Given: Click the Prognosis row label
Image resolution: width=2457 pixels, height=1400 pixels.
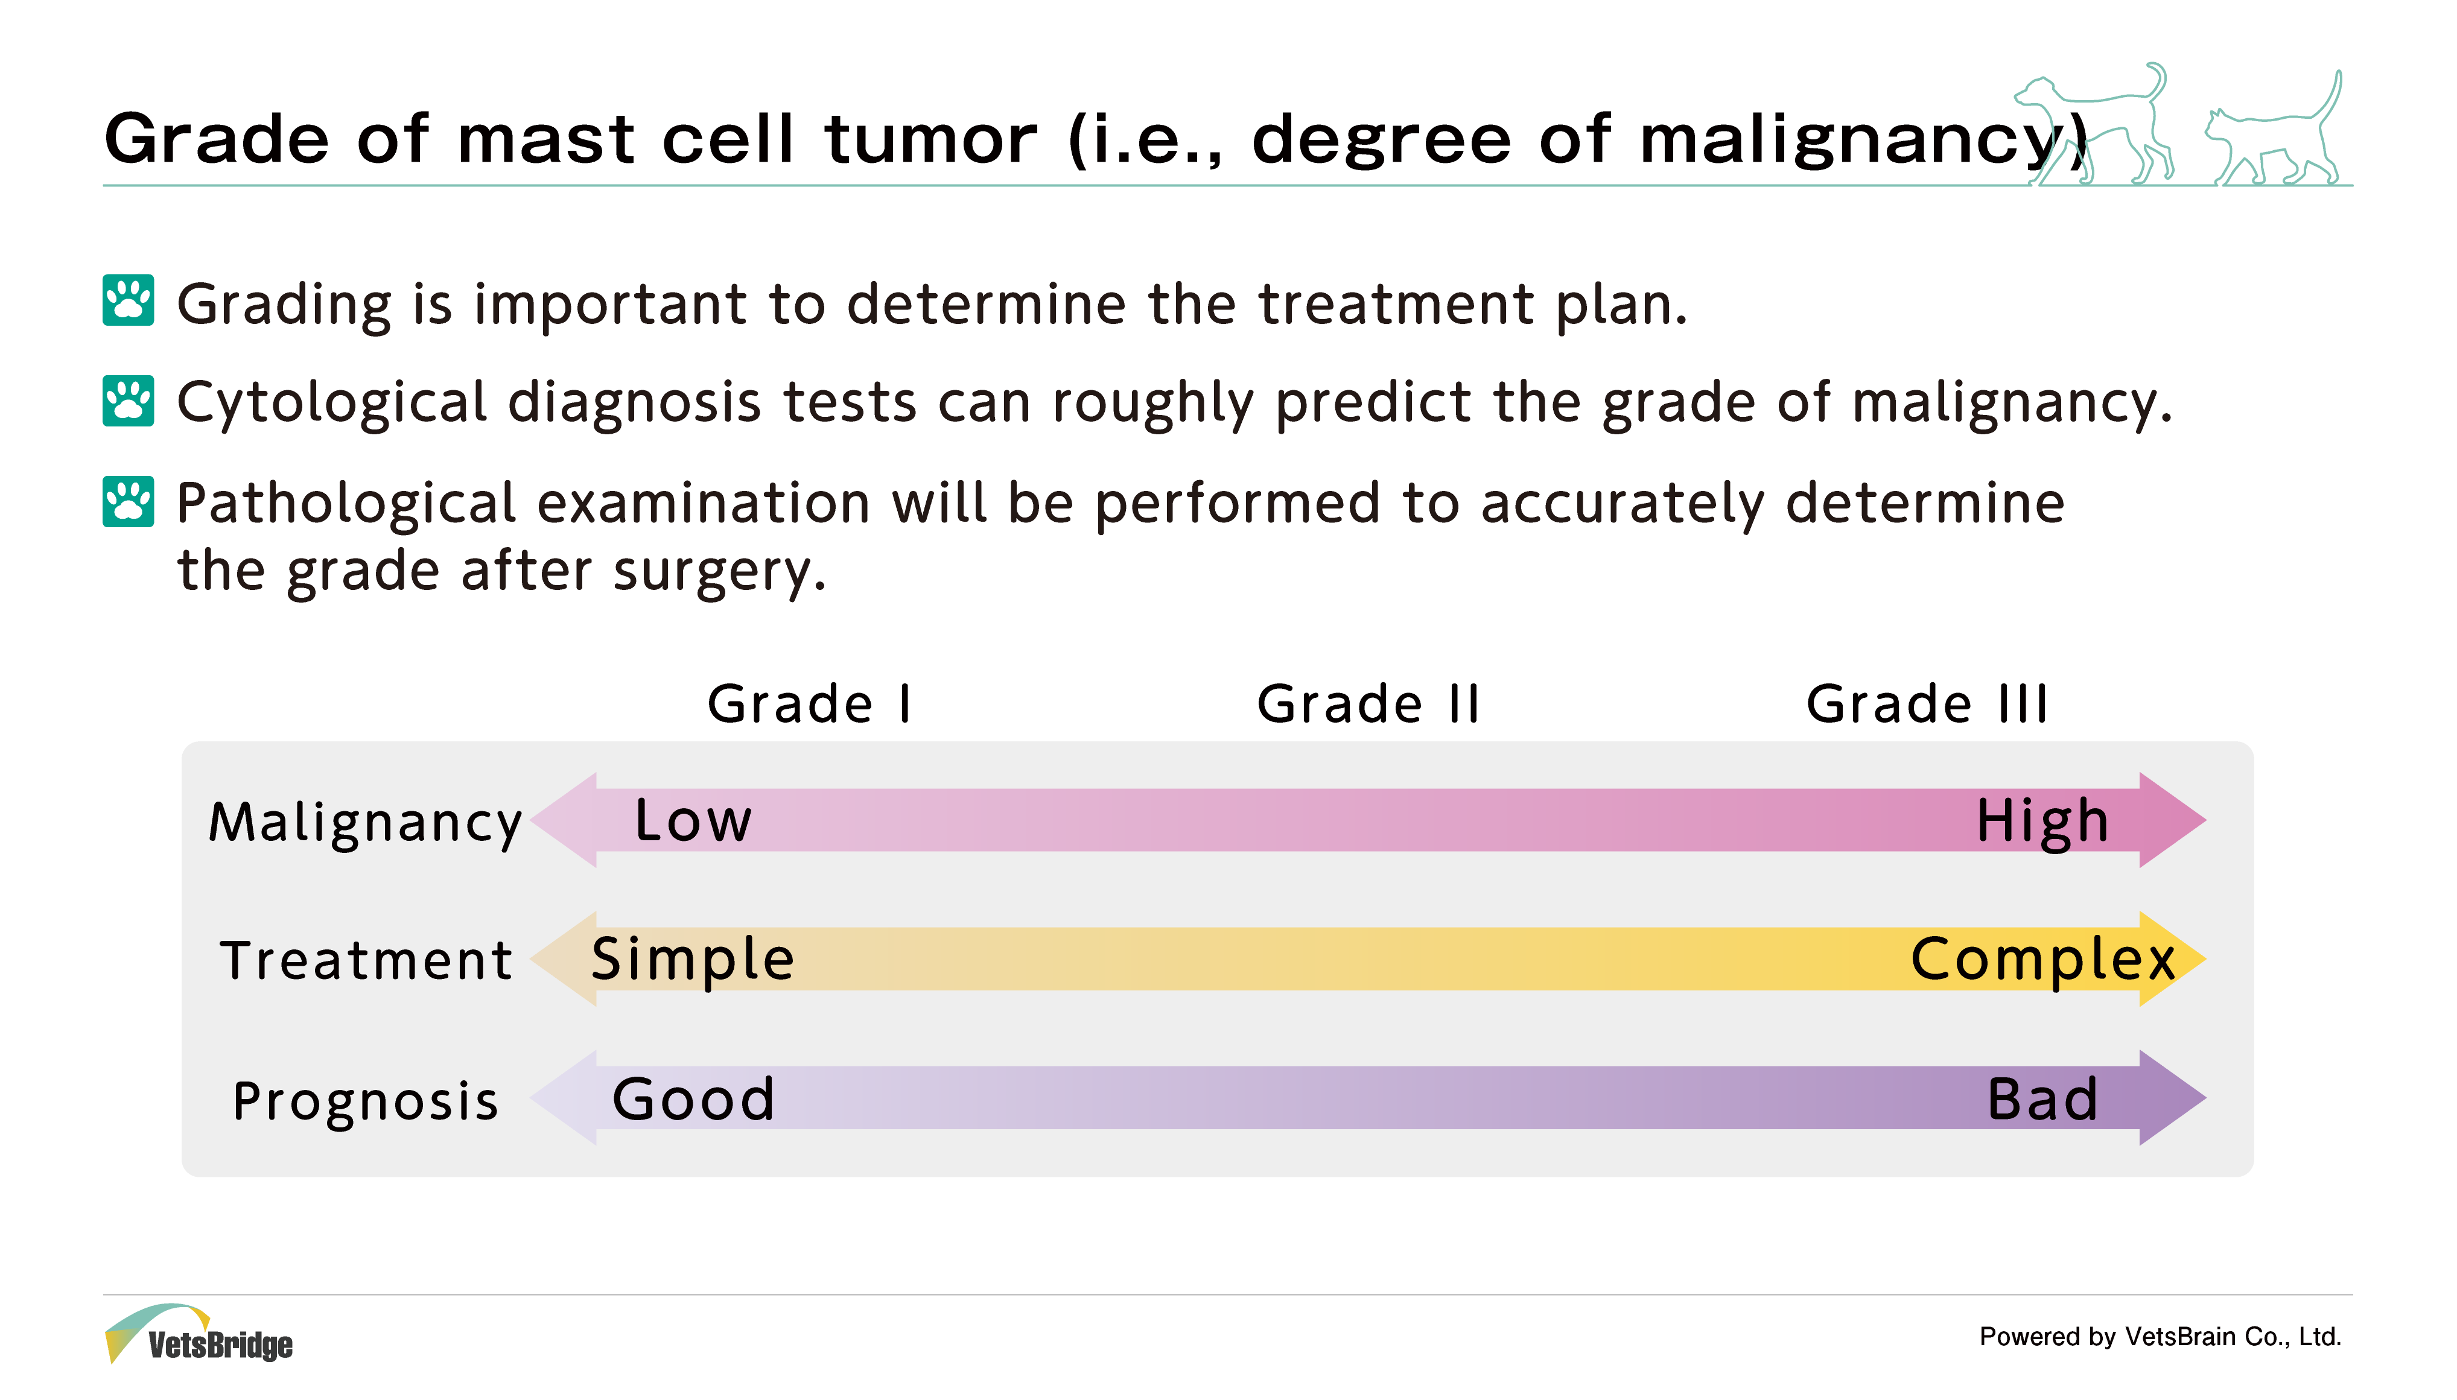Looking at the screenshot, I should coord(366,1101).
